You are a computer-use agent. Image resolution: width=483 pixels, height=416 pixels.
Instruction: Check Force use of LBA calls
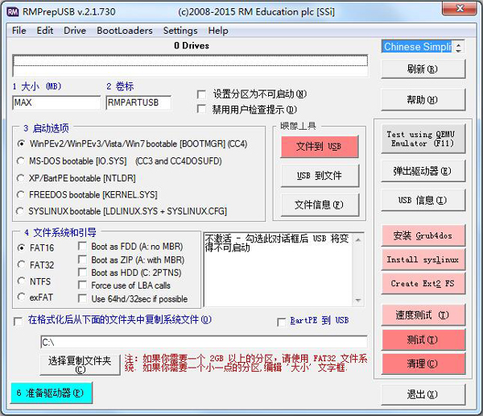tap(82, 285)
